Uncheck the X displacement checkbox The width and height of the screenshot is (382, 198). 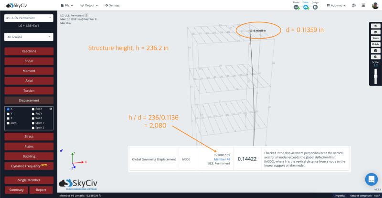click(x=9, y=109)
